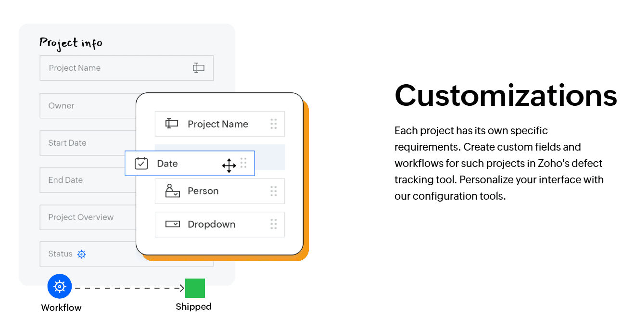Click the calendar icon in Date field
This screenshot has width=635, height=318.
[141, 164]
